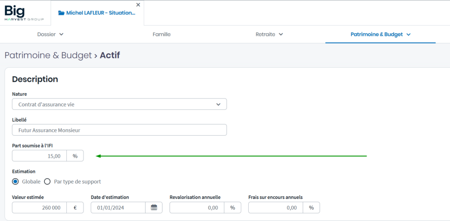Open Patrimoine & Budget menu

point(380,34)
